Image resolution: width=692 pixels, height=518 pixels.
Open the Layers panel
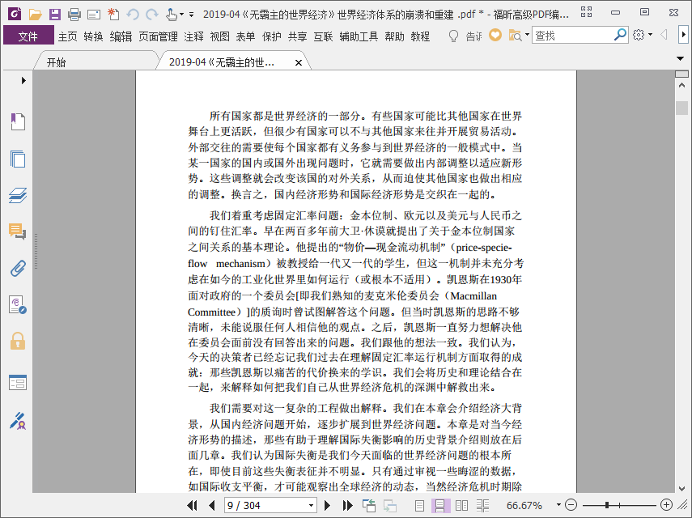click(x=18, y=195)
